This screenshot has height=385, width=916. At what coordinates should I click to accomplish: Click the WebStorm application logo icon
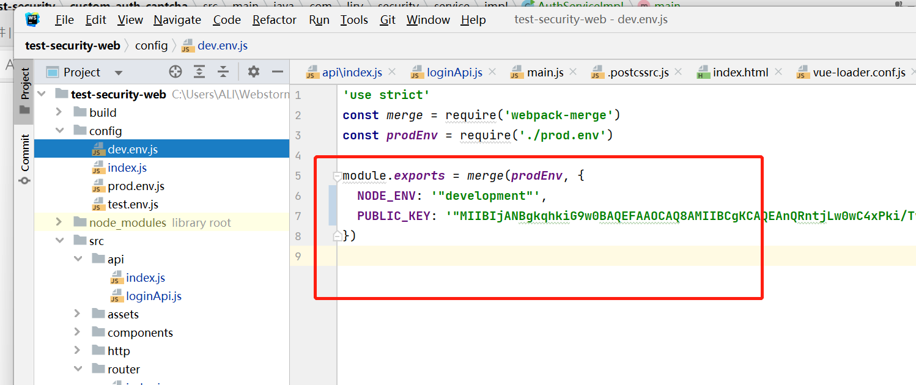click(x=32, y=20)
